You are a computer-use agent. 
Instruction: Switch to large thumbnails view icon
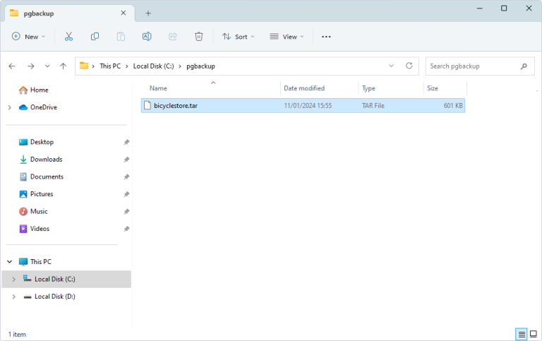coord(534,334)
